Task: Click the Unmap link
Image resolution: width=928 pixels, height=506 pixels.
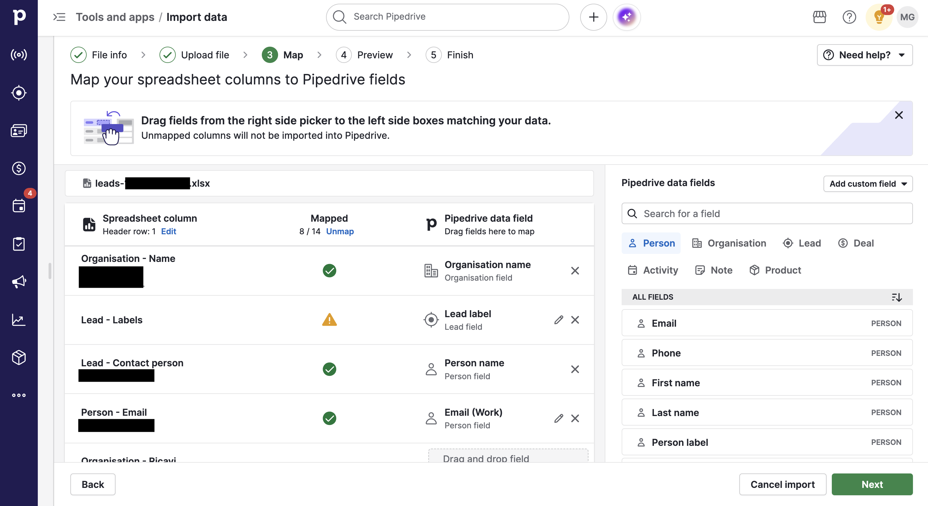Action: pyautogui.click(x=340, y=232)
